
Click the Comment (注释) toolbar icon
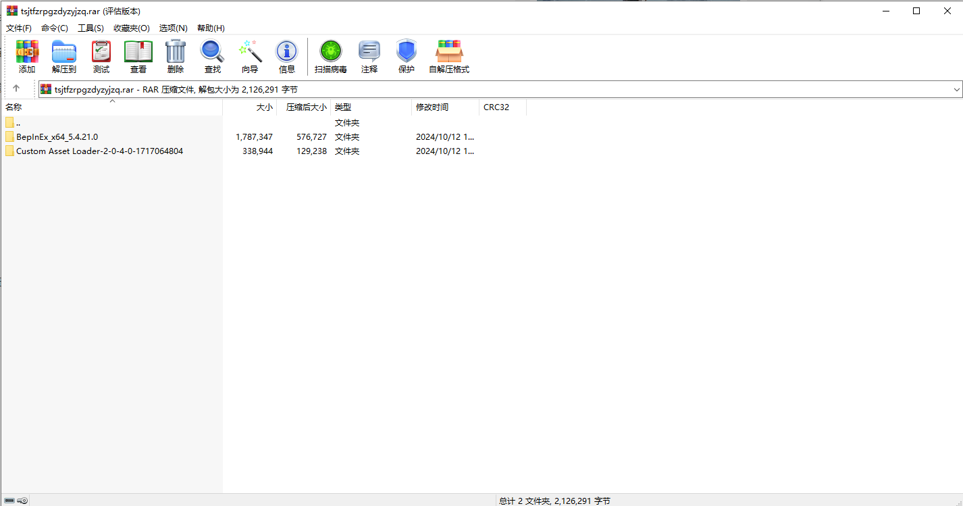[369, 51]
